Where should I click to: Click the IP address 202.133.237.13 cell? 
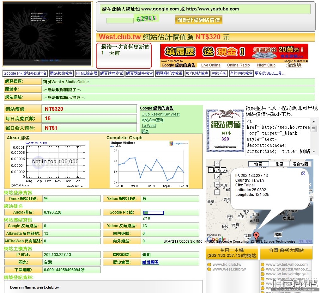(71, 255)
